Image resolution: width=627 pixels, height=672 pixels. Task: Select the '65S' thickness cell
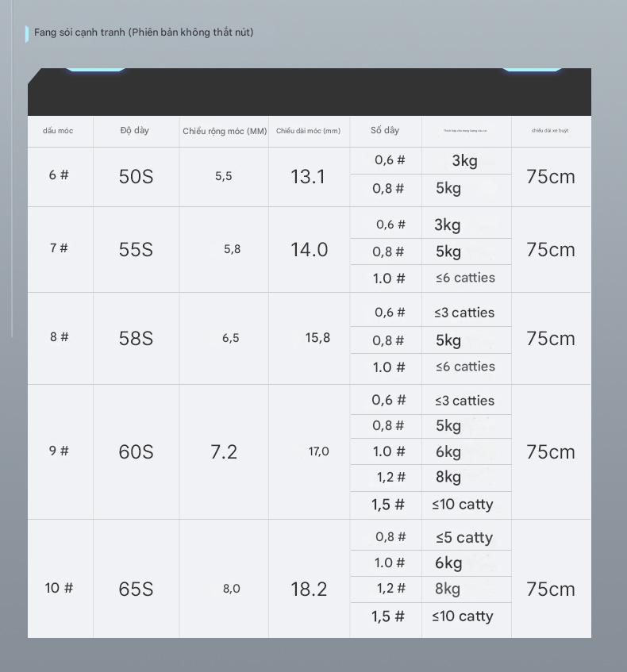pyautogui.click(x=136, y=589)
